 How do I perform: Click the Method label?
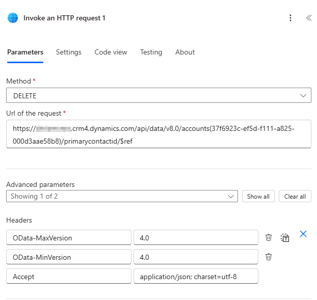18,81
